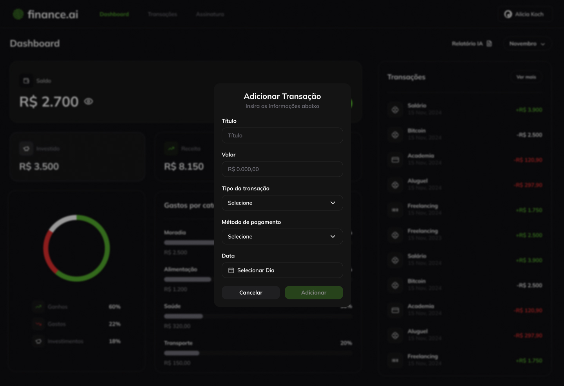This screenshot has width=564, height=386.
Task: Click the Transporte progress bar
Action: (x=258, y=353)
